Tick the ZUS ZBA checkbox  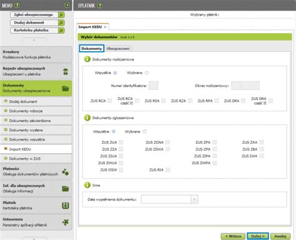coord(262,149)
